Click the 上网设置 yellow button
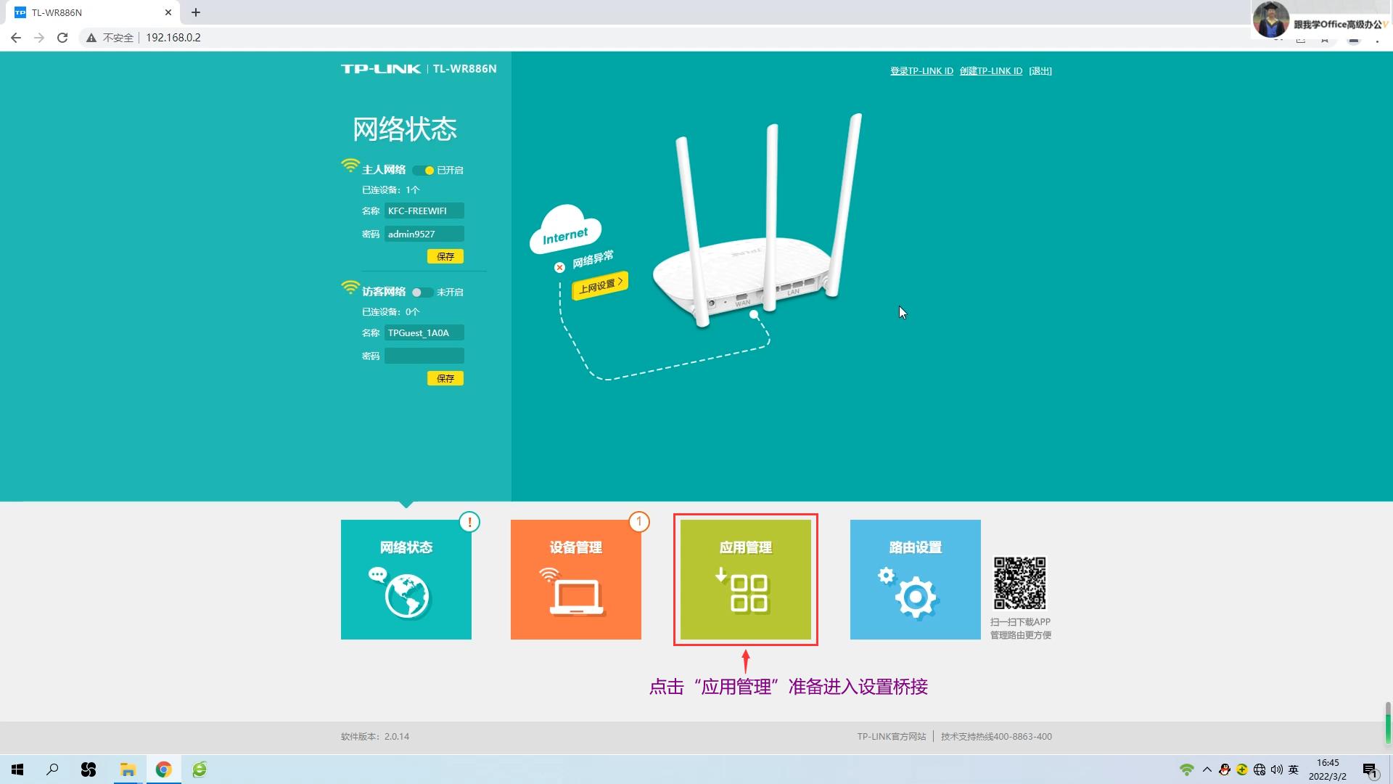This screenshot has width=1393, height=784. point(600,285)
